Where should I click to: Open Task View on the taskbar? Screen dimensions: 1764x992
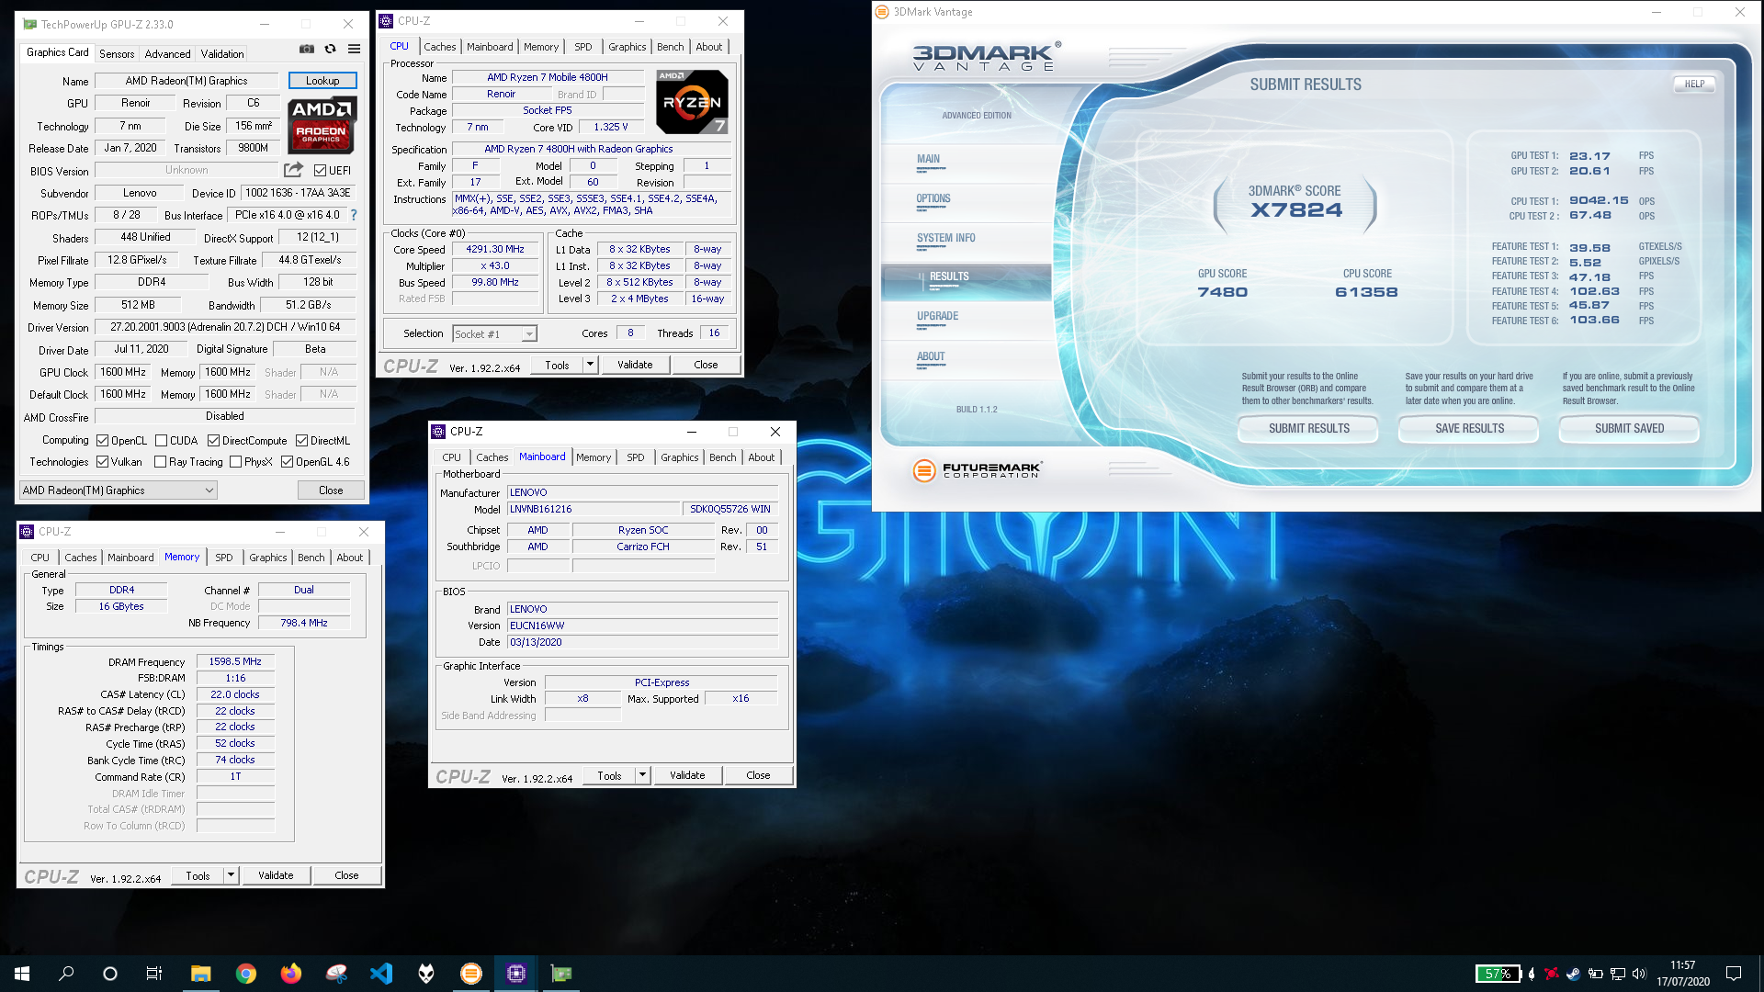pos(154,974)
